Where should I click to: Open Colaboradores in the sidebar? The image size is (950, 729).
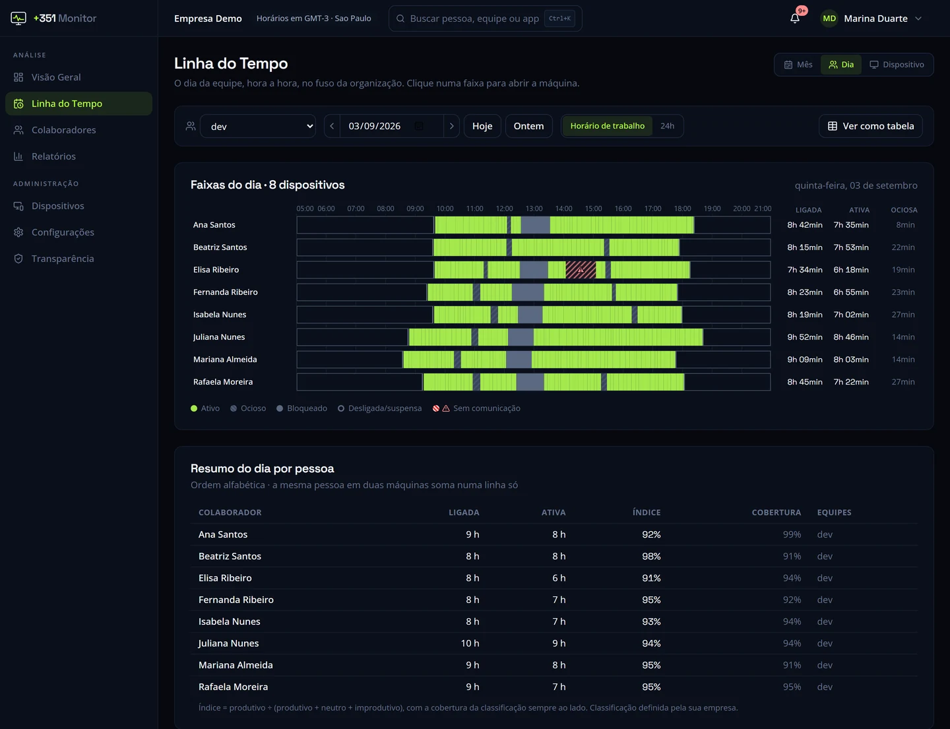[x=79, y=130]
